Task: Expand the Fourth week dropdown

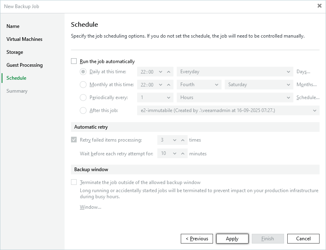Action: (199, 85)
